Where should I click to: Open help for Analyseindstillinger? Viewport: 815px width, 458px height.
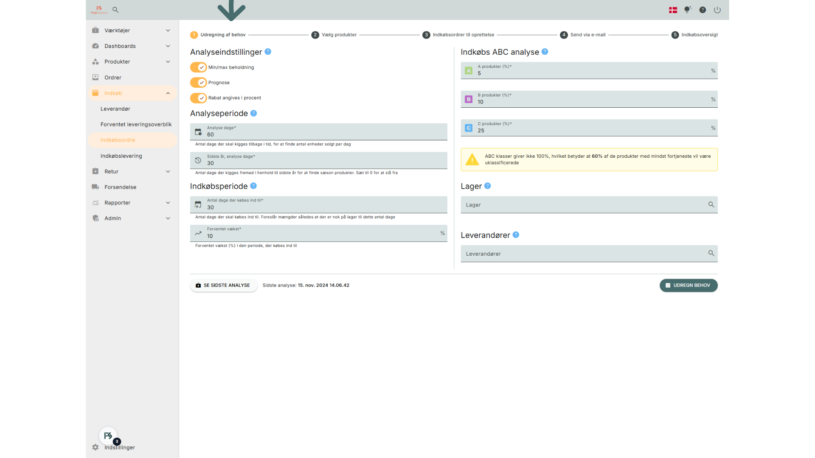[x=268, y=52]
